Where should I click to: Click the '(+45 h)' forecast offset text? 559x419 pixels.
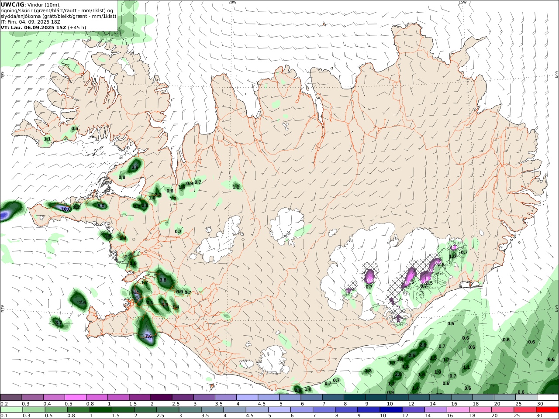click(x=77, y=27)
